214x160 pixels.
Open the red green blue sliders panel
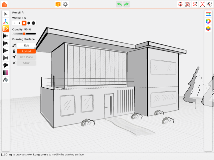coord(208,14)
